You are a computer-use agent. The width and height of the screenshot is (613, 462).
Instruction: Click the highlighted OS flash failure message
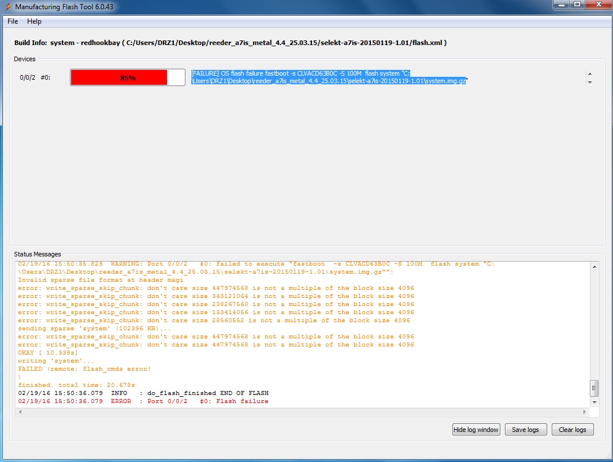[329, 77]
